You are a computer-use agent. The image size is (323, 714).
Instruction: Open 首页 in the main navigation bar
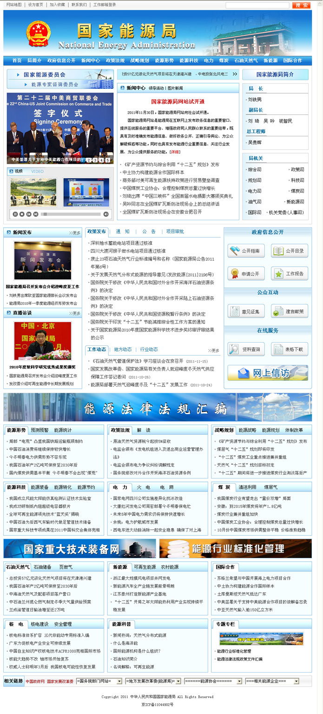[17, 61]
